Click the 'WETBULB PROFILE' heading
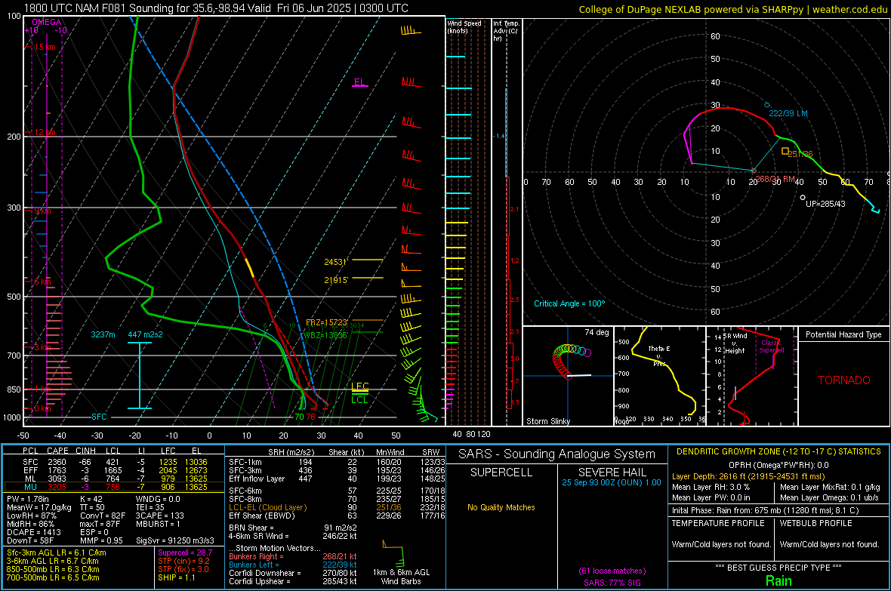Screen dimensions: 891x591 pyautogui.click(x=816, y=523)
